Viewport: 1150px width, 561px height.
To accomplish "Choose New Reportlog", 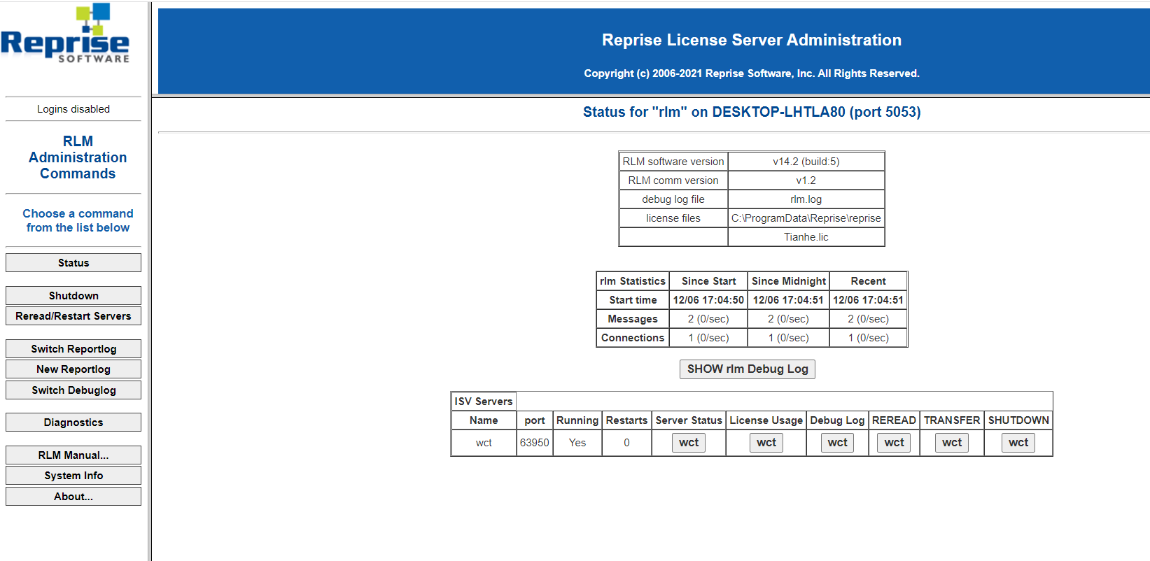I will pyautogui.click(x=73, y=369).
